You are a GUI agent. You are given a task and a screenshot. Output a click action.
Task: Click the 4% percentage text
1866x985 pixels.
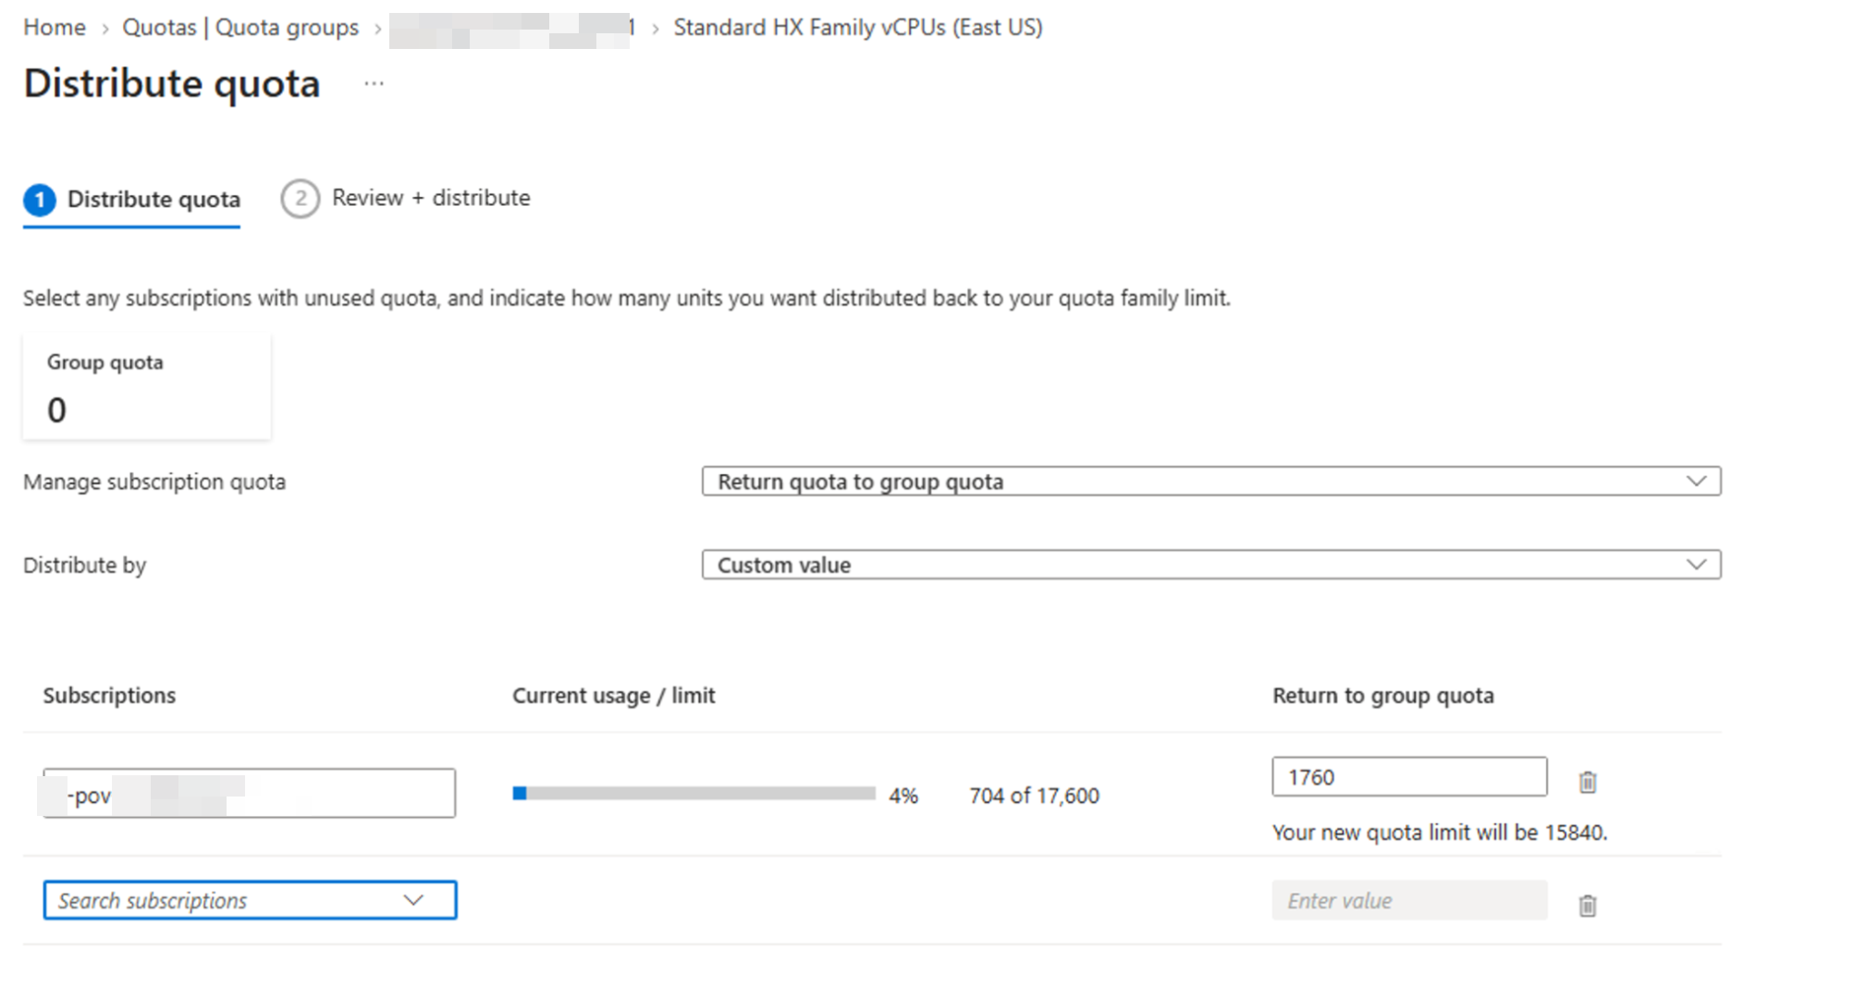[x=903, y=796]
